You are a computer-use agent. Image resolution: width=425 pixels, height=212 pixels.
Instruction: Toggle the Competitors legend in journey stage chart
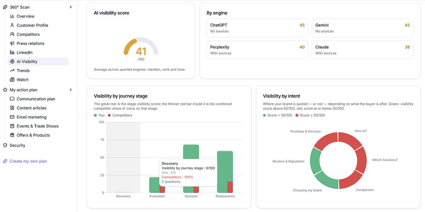click(x=120, y=115)
